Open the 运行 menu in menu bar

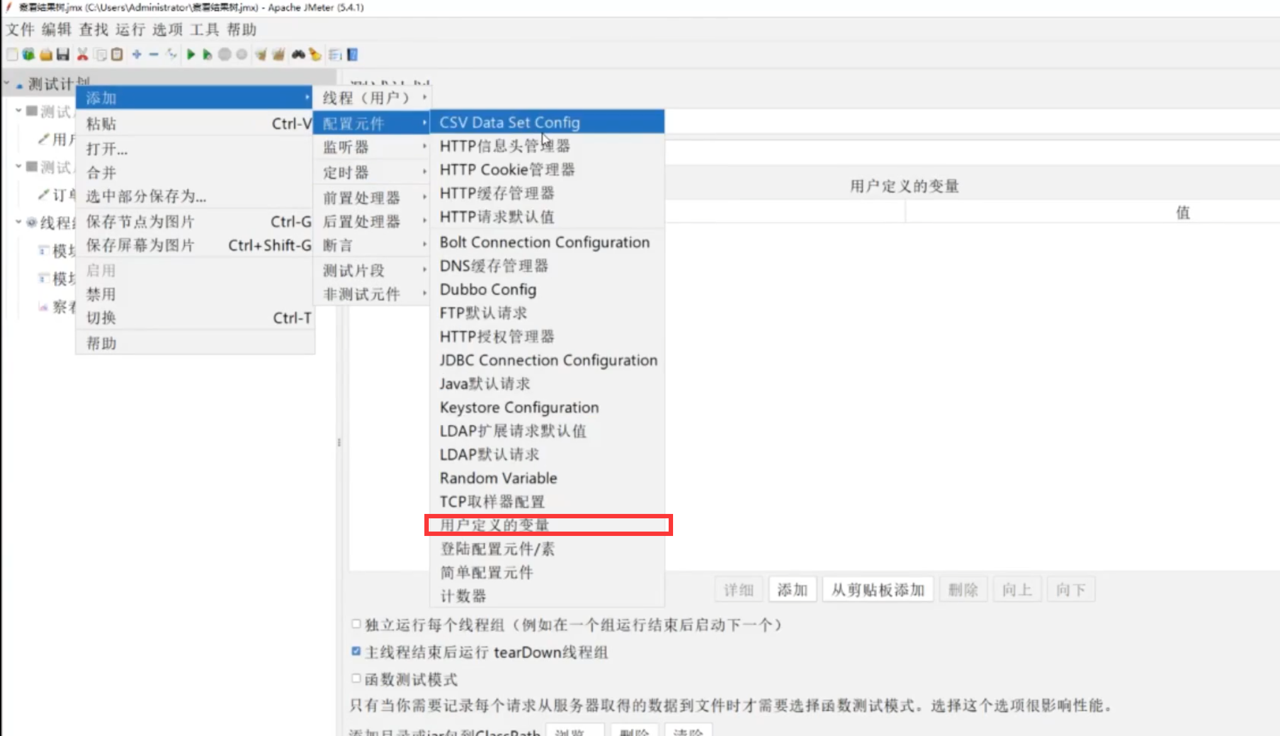pyautogui.click(x=130, y=30)
